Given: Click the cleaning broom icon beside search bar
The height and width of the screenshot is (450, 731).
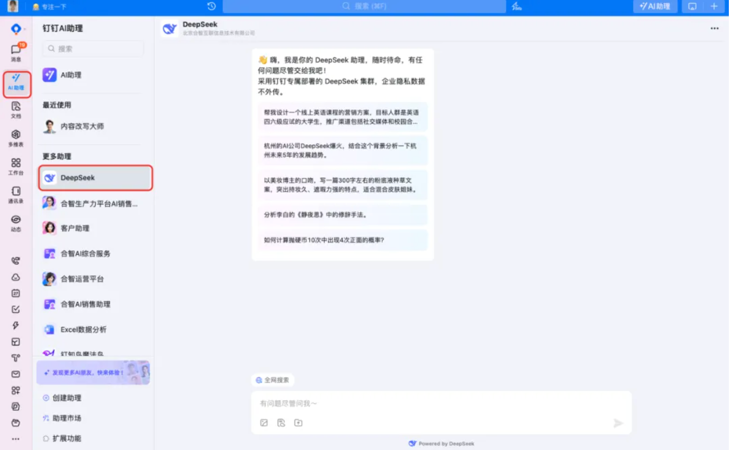Looking at the screenshot, I should (517, 6).
